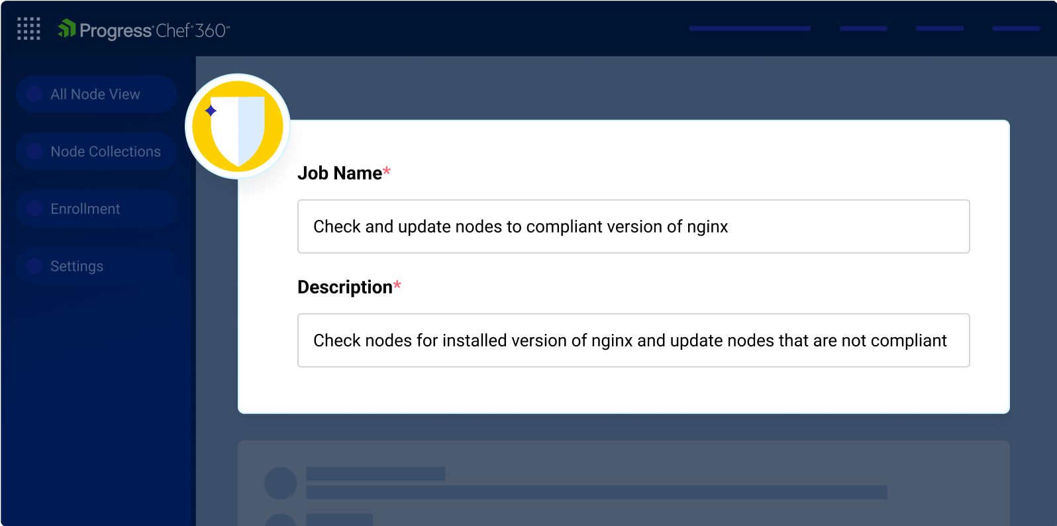
Task: Focus the Description text field
Action: coord(633,341)
